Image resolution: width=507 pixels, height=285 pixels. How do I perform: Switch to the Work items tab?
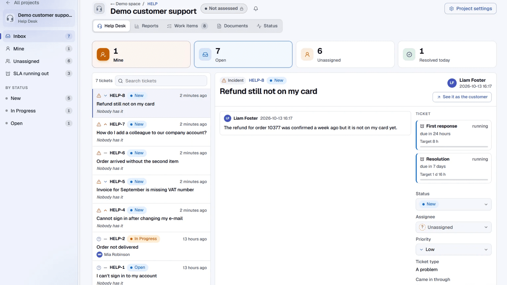[187, 26]
